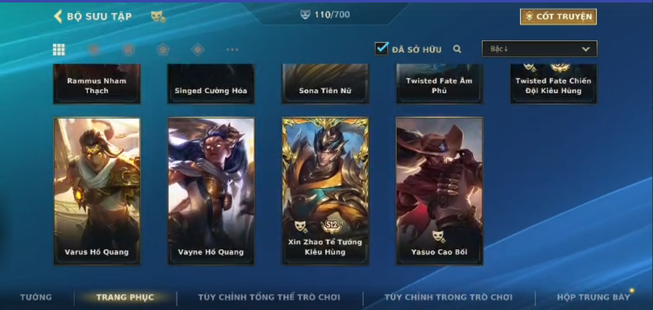Open more filters via the ellipsis
This screenshot has height=310, width=653.
(x=232, y=50)
